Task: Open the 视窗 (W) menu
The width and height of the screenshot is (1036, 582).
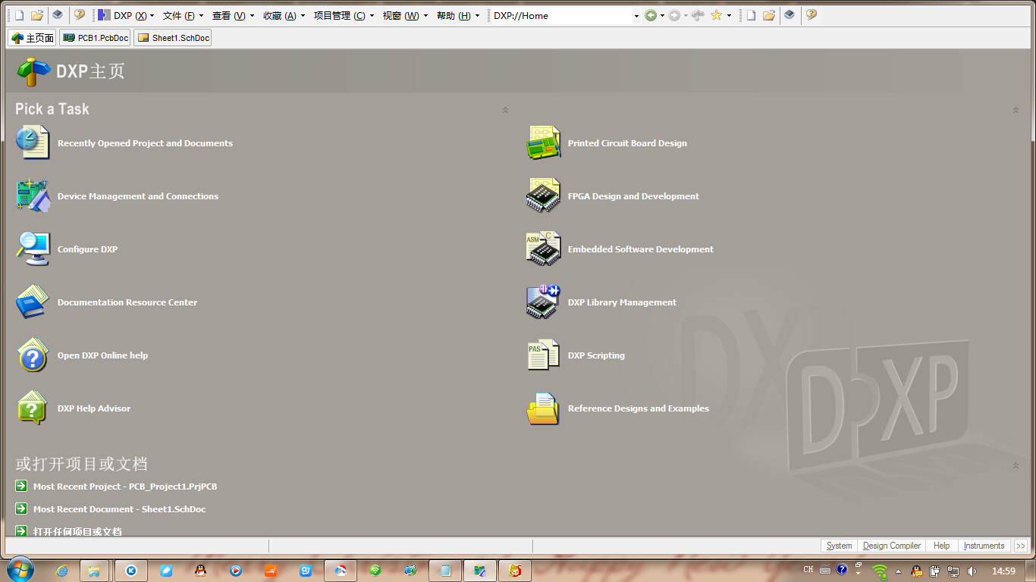Action: pyautogui.click(x=405, y=15)
